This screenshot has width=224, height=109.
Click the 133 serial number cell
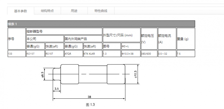point(17,54)
